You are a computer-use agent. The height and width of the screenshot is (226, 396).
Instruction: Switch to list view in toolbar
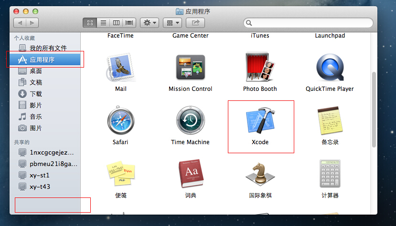(103, 23)
